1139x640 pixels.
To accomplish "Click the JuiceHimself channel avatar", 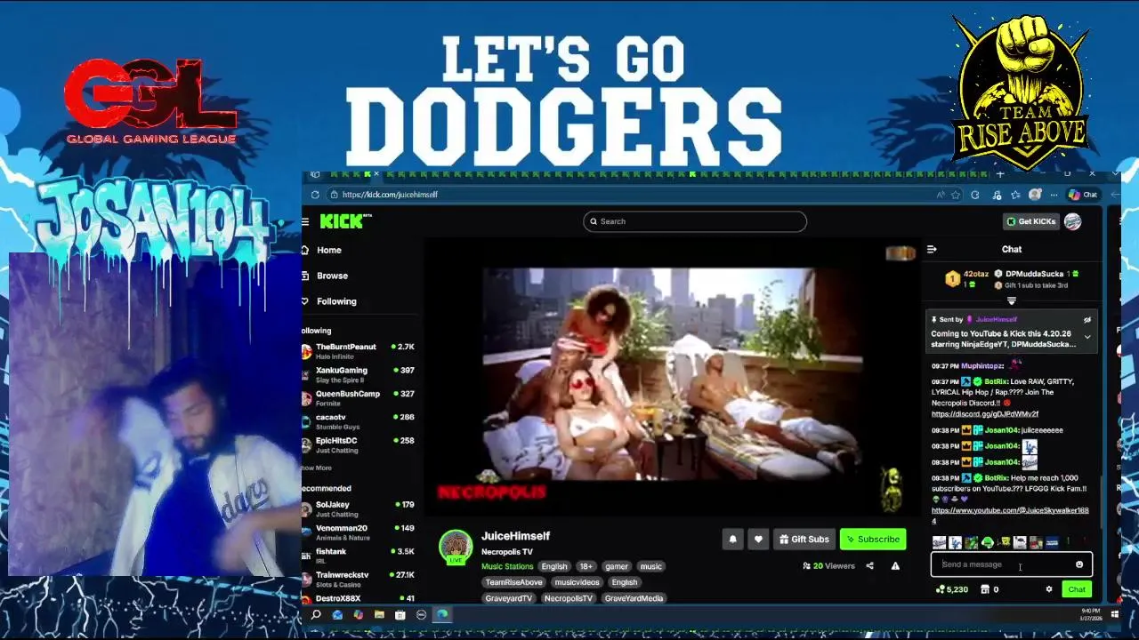I will [456, 546].
